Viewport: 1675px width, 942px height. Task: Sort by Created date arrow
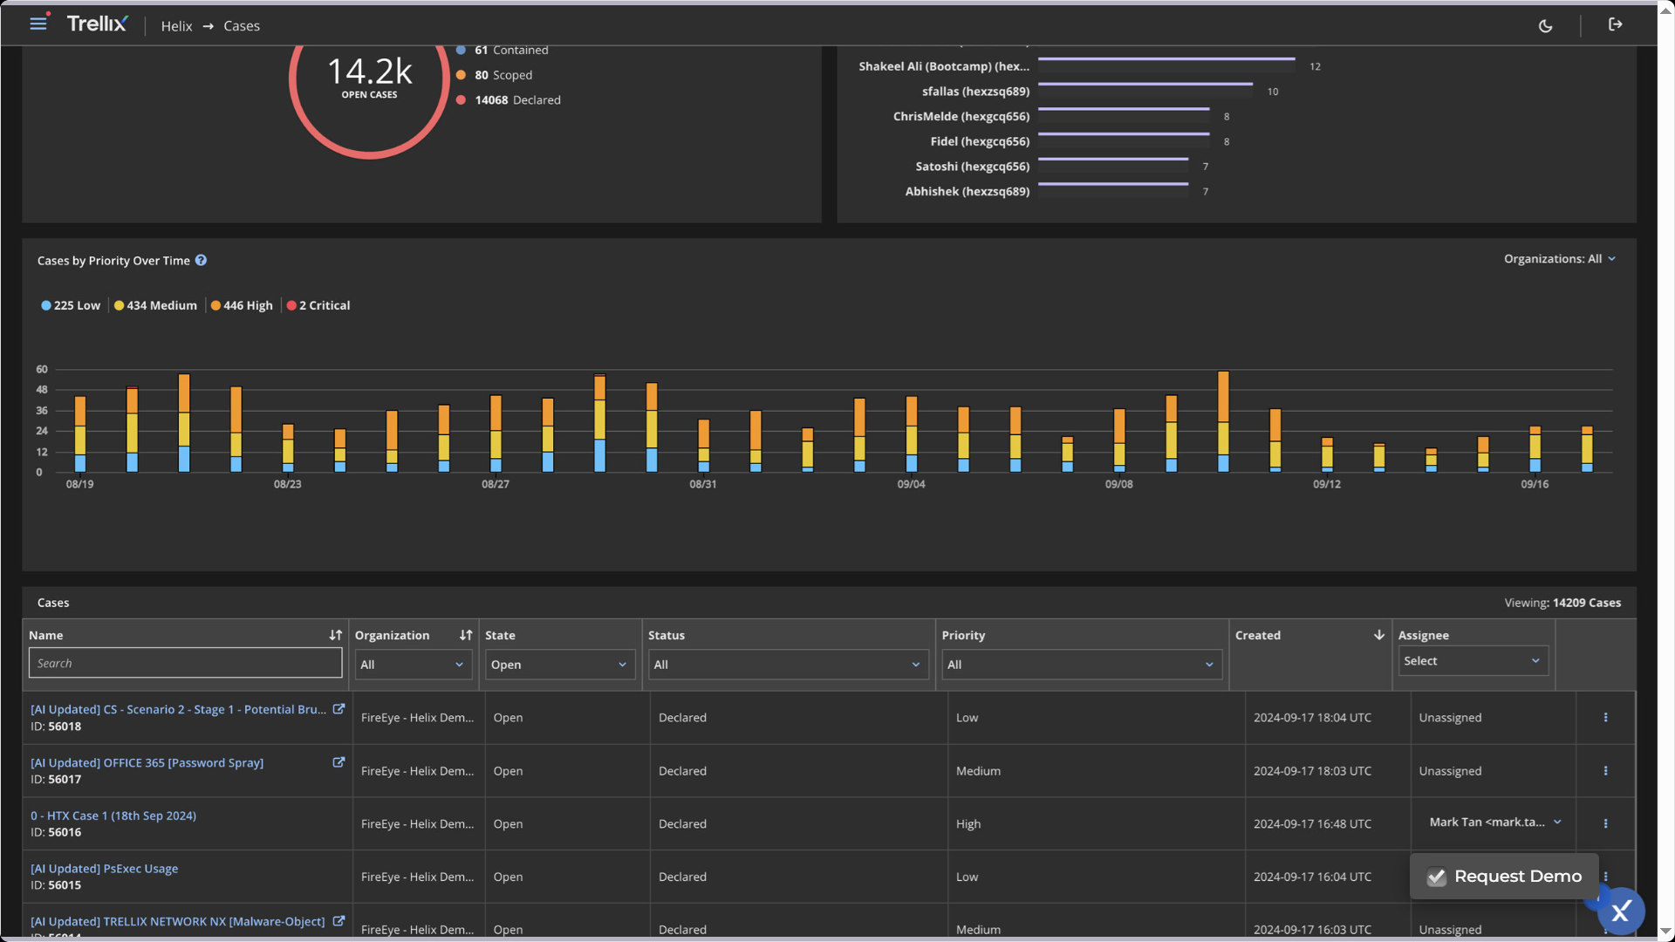pos(1378,635)
